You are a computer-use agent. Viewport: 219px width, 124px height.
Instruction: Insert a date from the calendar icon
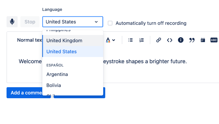[x=203, y=40]
